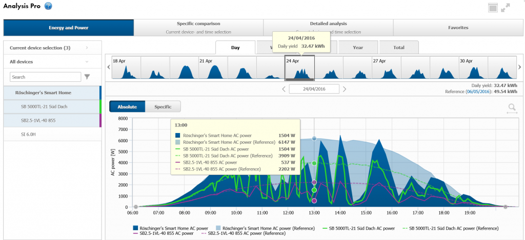This screenshot has width=525, height=240.
Task: Open the Analysis Pro help icon
Action: (x=48, y=6)
